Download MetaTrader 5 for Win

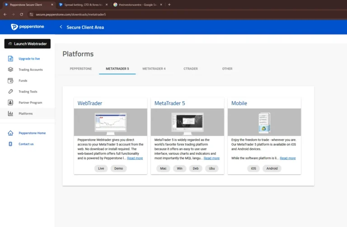pyautogui.click(x=179, y=168)
